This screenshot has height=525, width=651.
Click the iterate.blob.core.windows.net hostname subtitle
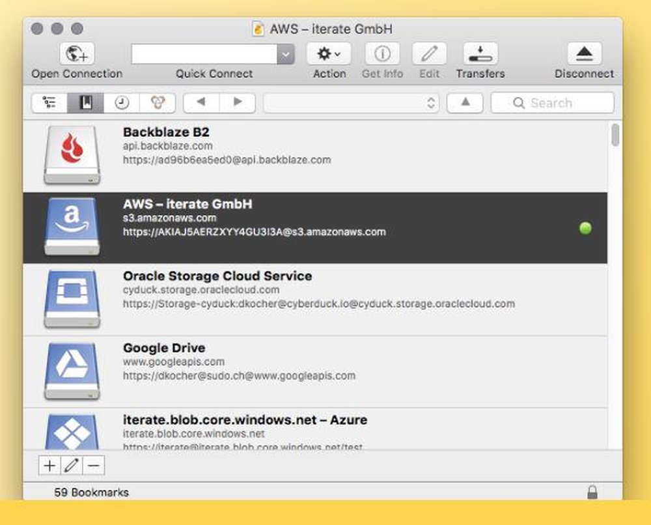coord(193,434)
